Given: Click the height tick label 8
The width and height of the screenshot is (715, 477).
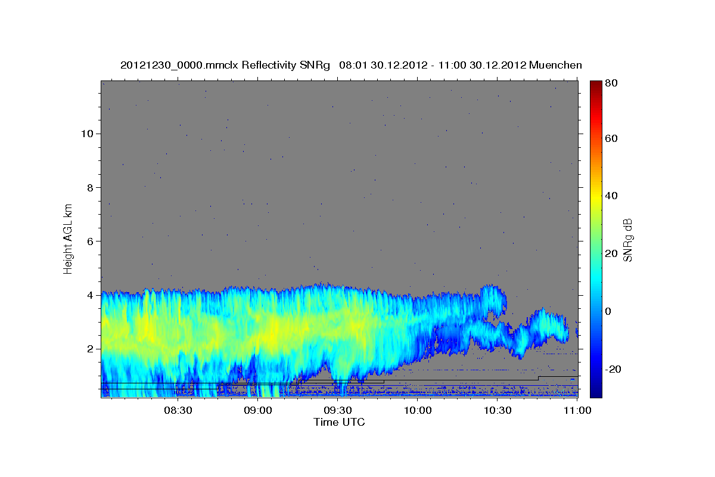Looking at the screenshot, I should 91,187.
